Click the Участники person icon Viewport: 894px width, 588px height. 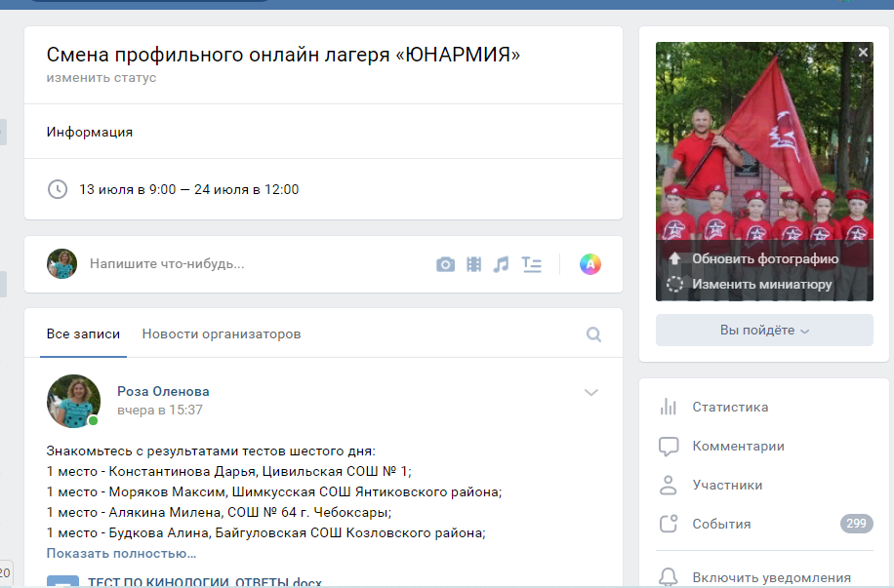tap(669, 485)
